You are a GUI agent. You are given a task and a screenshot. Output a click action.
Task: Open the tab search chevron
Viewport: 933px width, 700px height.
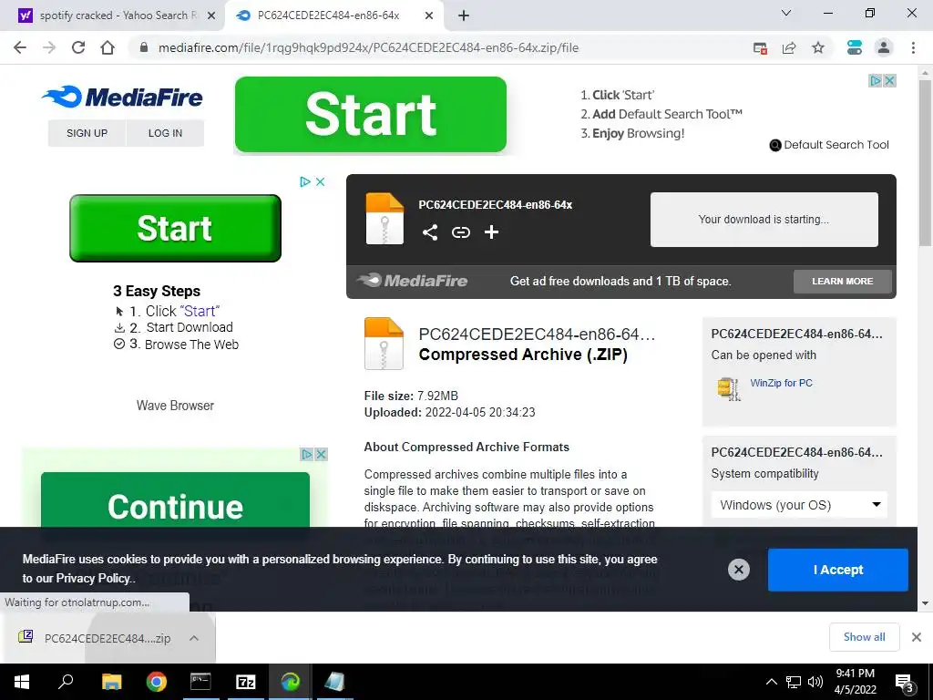point(786,13)
